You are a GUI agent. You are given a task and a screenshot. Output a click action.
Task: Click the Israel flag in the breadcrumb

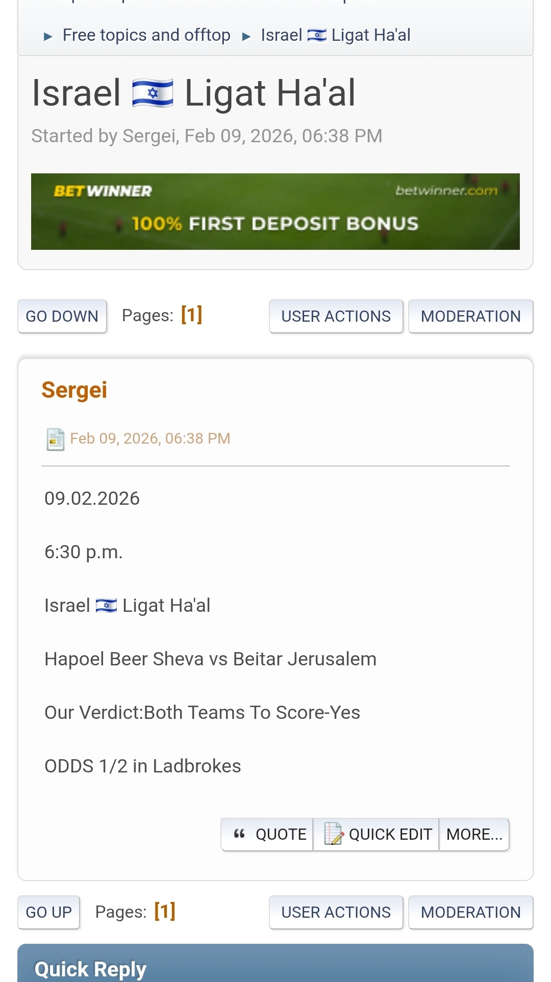317,35
